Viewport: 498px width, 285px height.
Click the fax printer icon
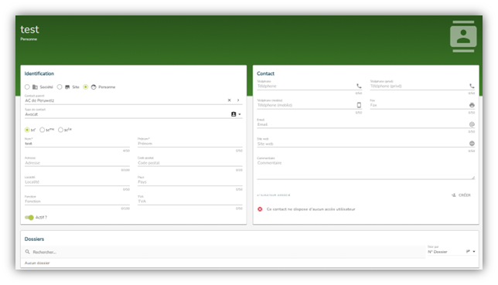point(472,105)
